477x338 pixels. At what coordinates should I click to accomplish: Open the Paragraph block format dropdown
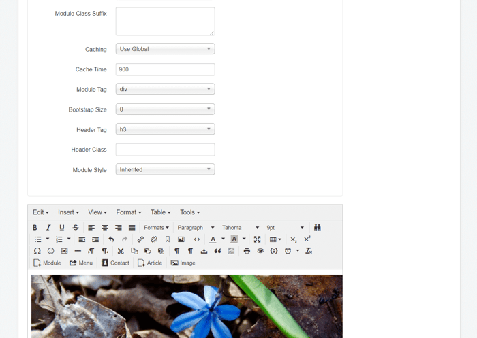point(196,227)
